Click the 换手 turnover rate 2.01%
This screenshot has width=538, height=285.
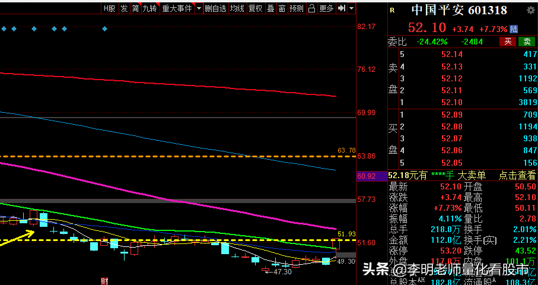click(x=526, y=229)
